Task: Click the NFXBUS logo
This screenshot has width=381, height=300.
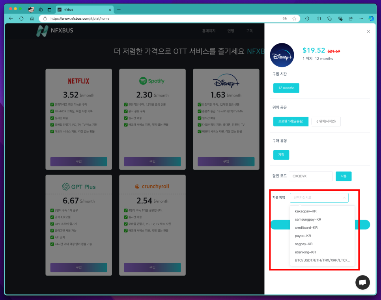Action: [x=55, y=31]
